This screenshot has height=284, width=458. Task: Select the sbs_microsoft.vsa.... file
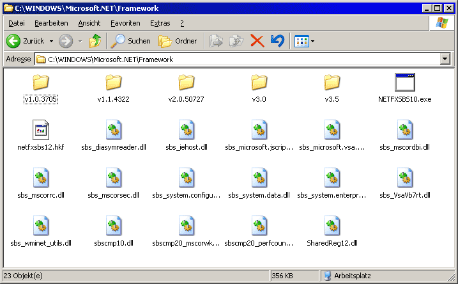point(332,136)
